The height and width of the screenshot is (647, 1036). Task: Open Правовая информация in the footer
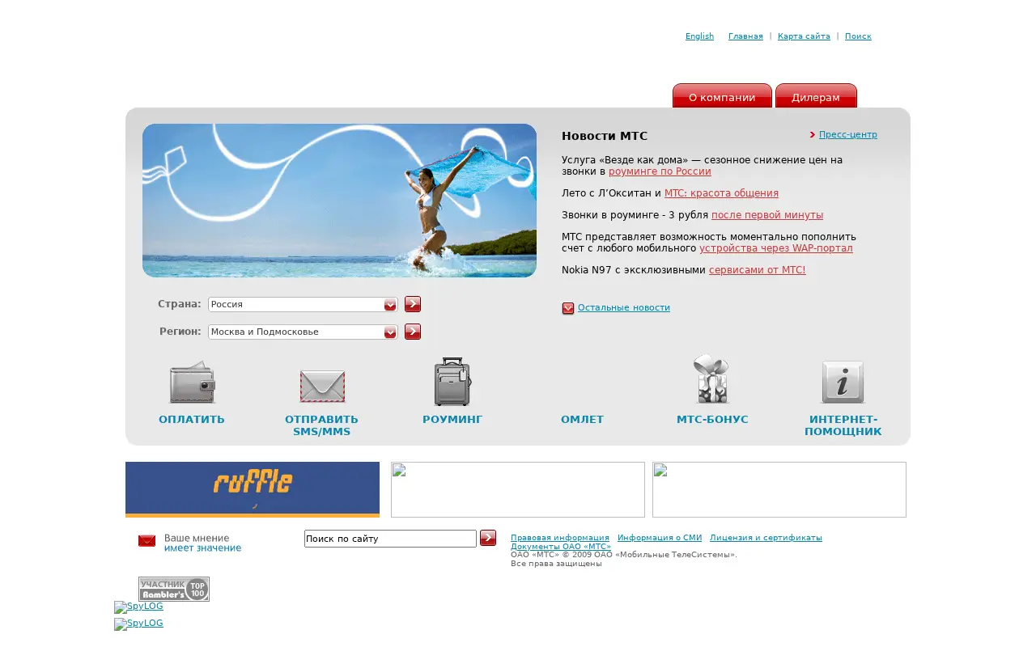[560, 538]
